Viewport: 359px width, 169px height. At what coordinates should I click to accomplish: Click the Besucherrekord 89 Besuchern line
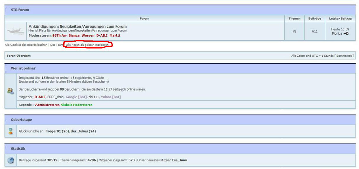coord(82,89)
